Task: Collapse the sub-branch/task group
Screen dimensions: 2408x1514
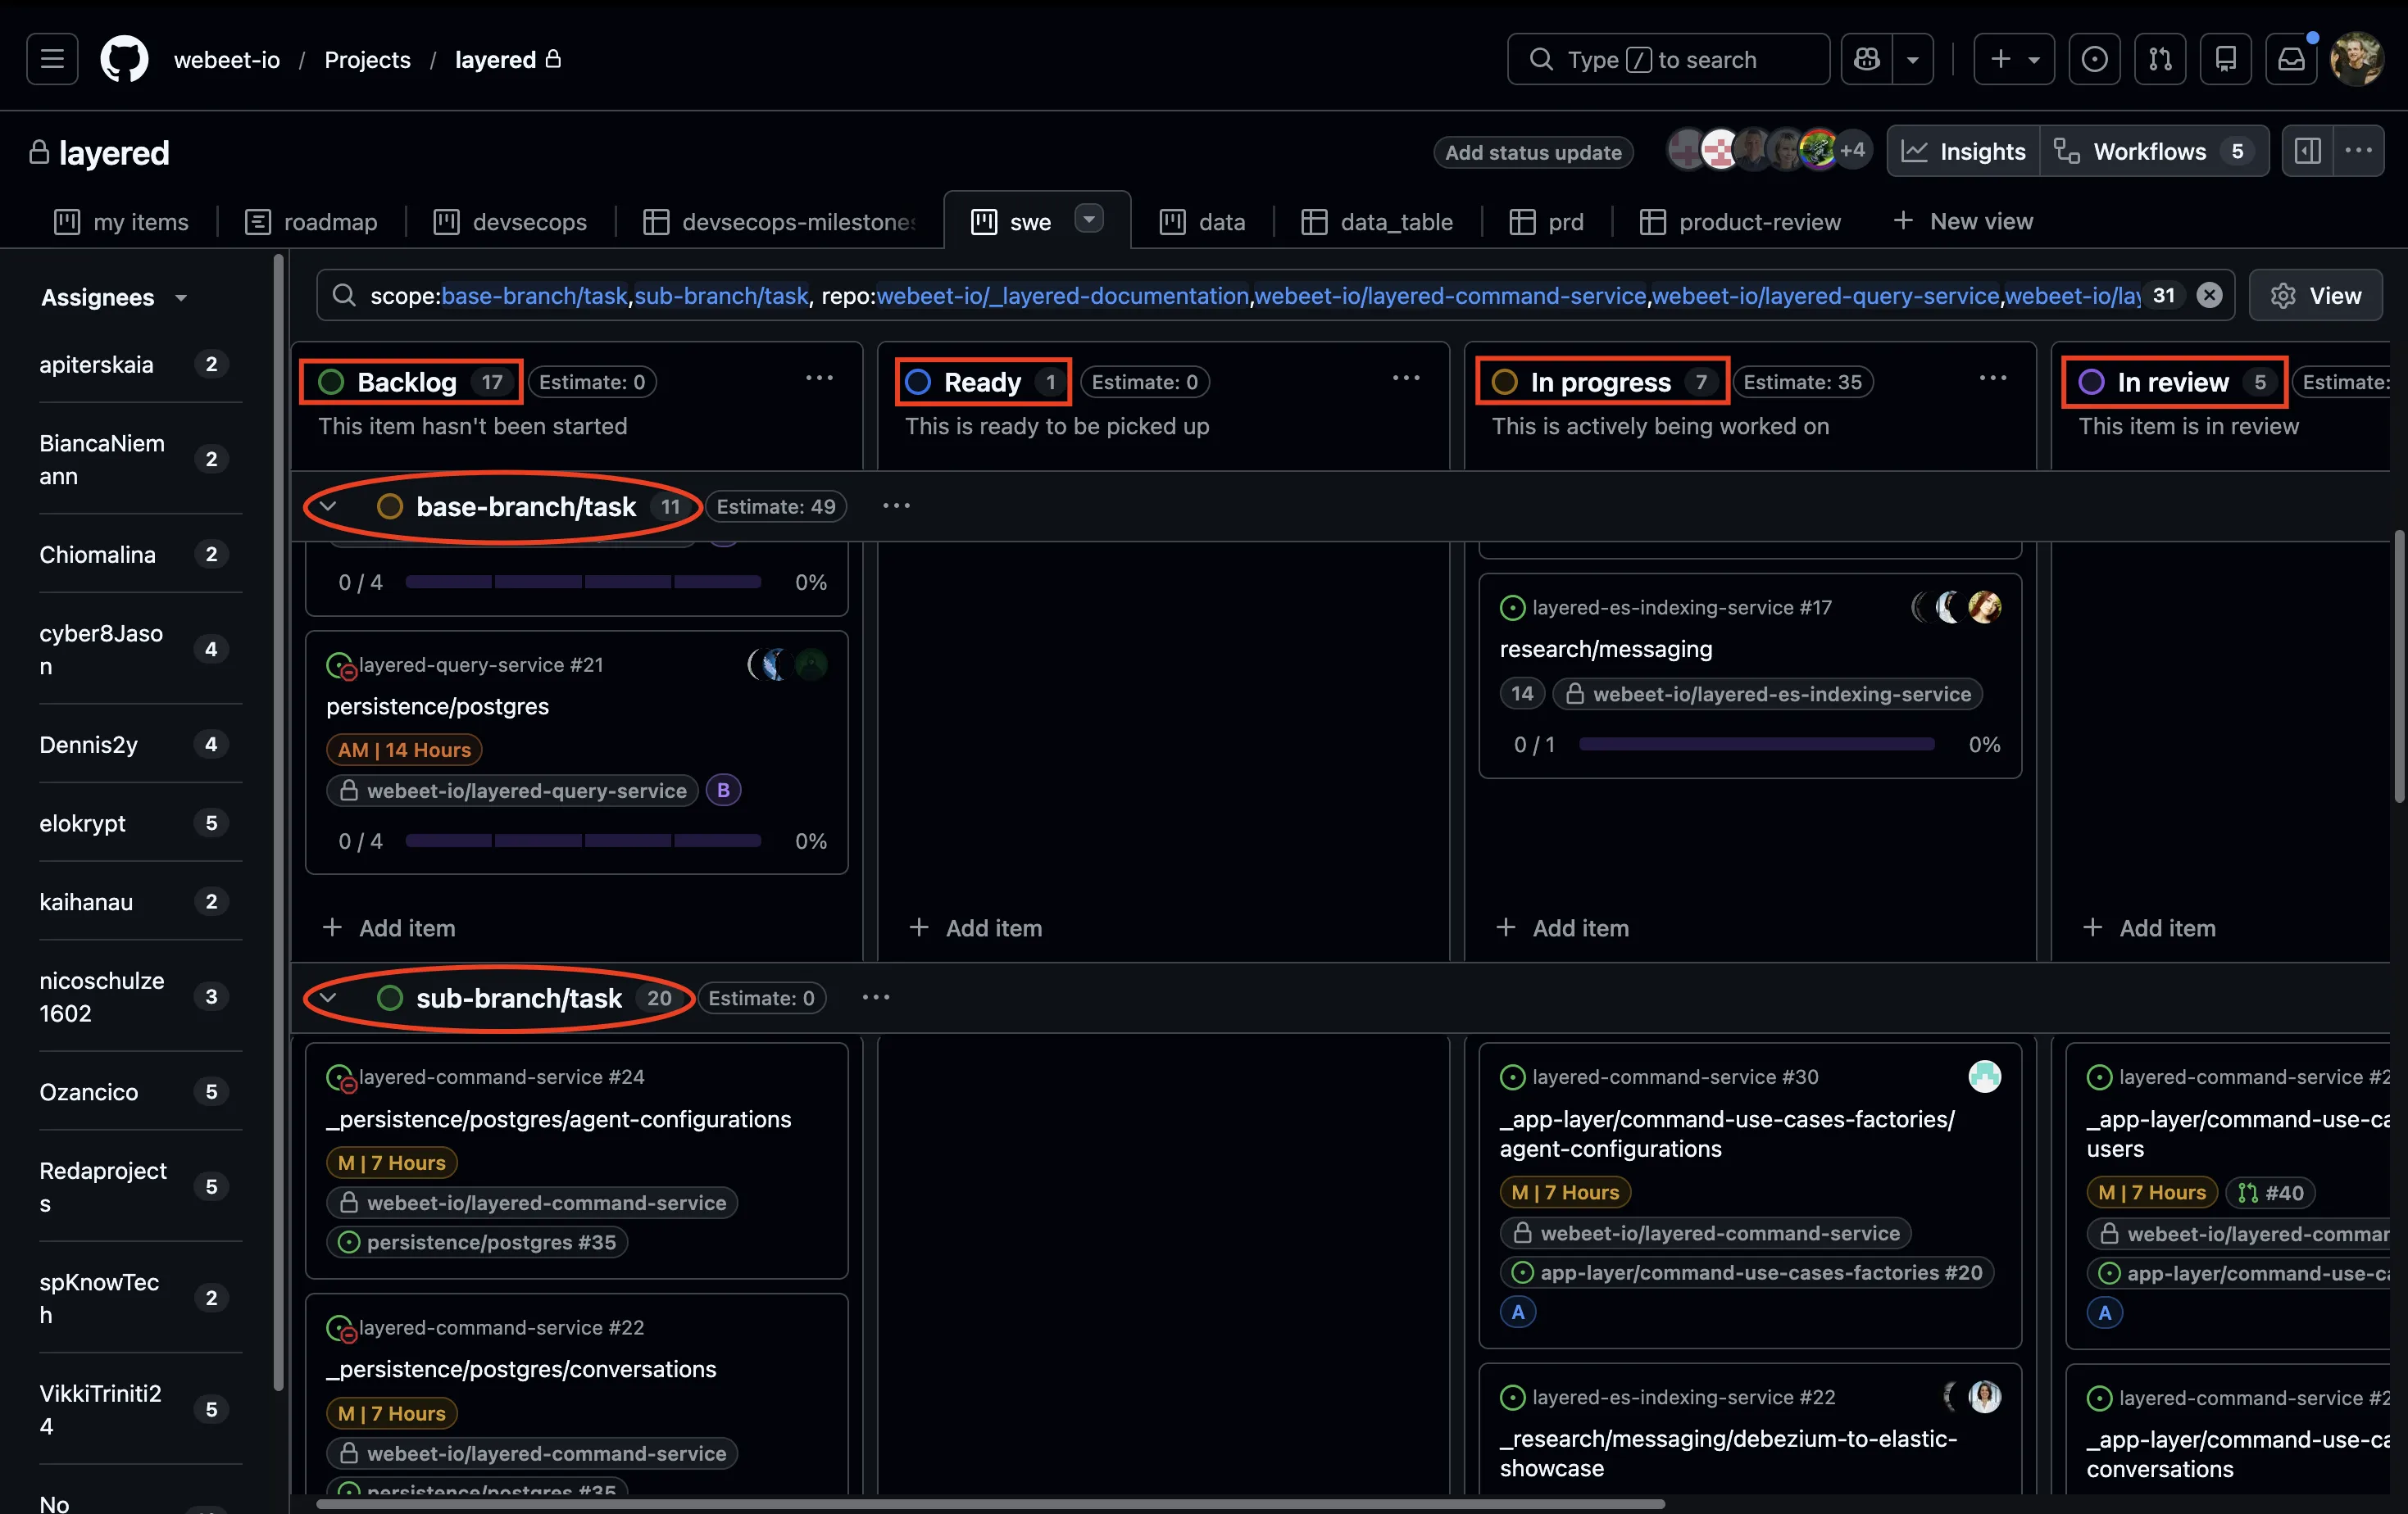Action: click(328, 997)
